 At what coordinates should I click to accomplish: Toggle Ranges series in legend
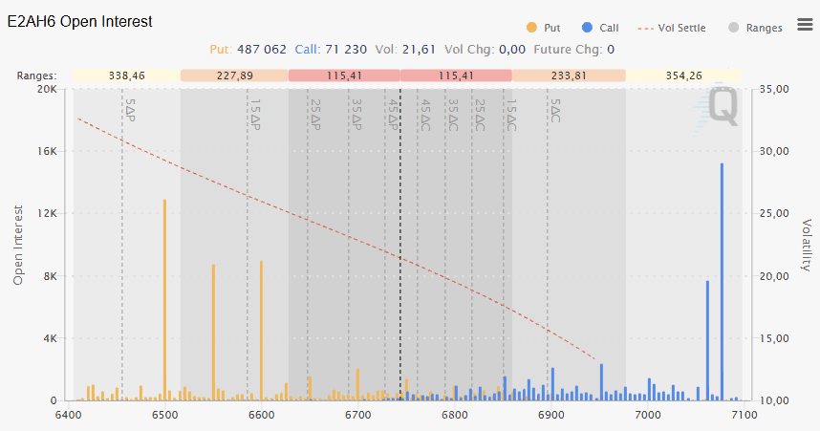(x=765, y=28)
